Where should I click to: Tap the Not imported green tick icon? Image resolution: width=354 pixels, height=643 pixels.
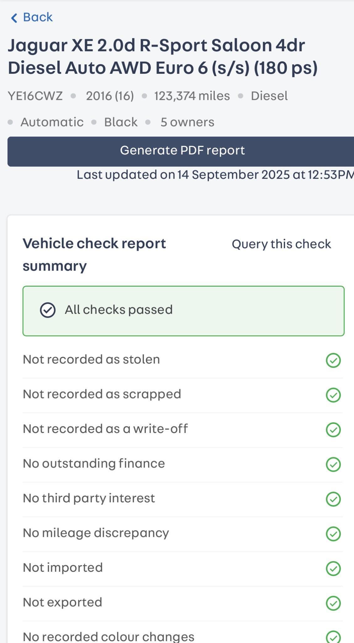333,568
